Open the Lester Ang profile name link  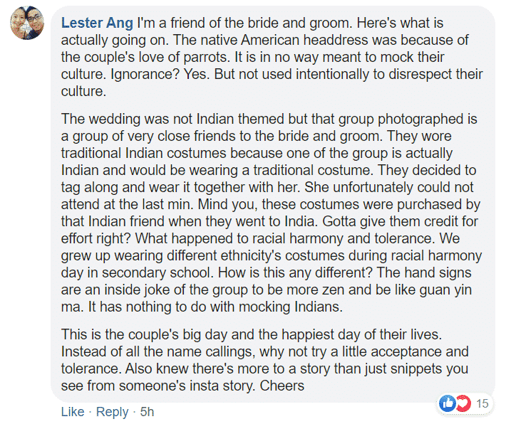click(97, 23)
